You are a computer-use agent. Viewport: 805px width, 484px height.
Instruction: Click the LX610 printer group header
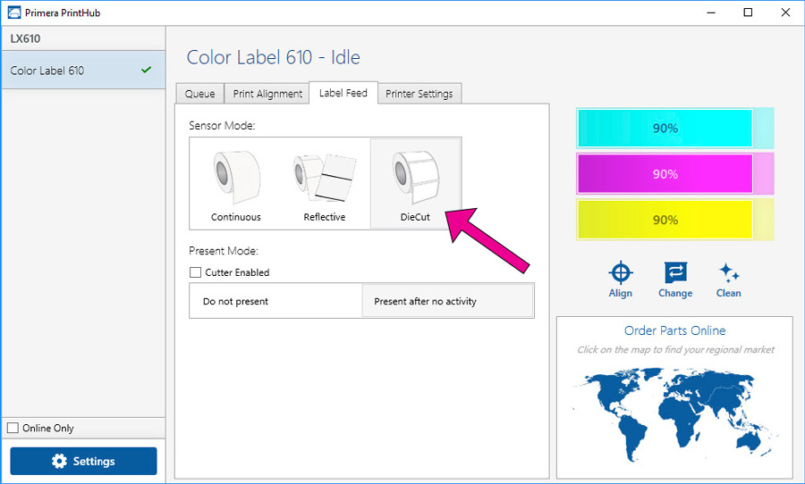click(x=83, y=38)
